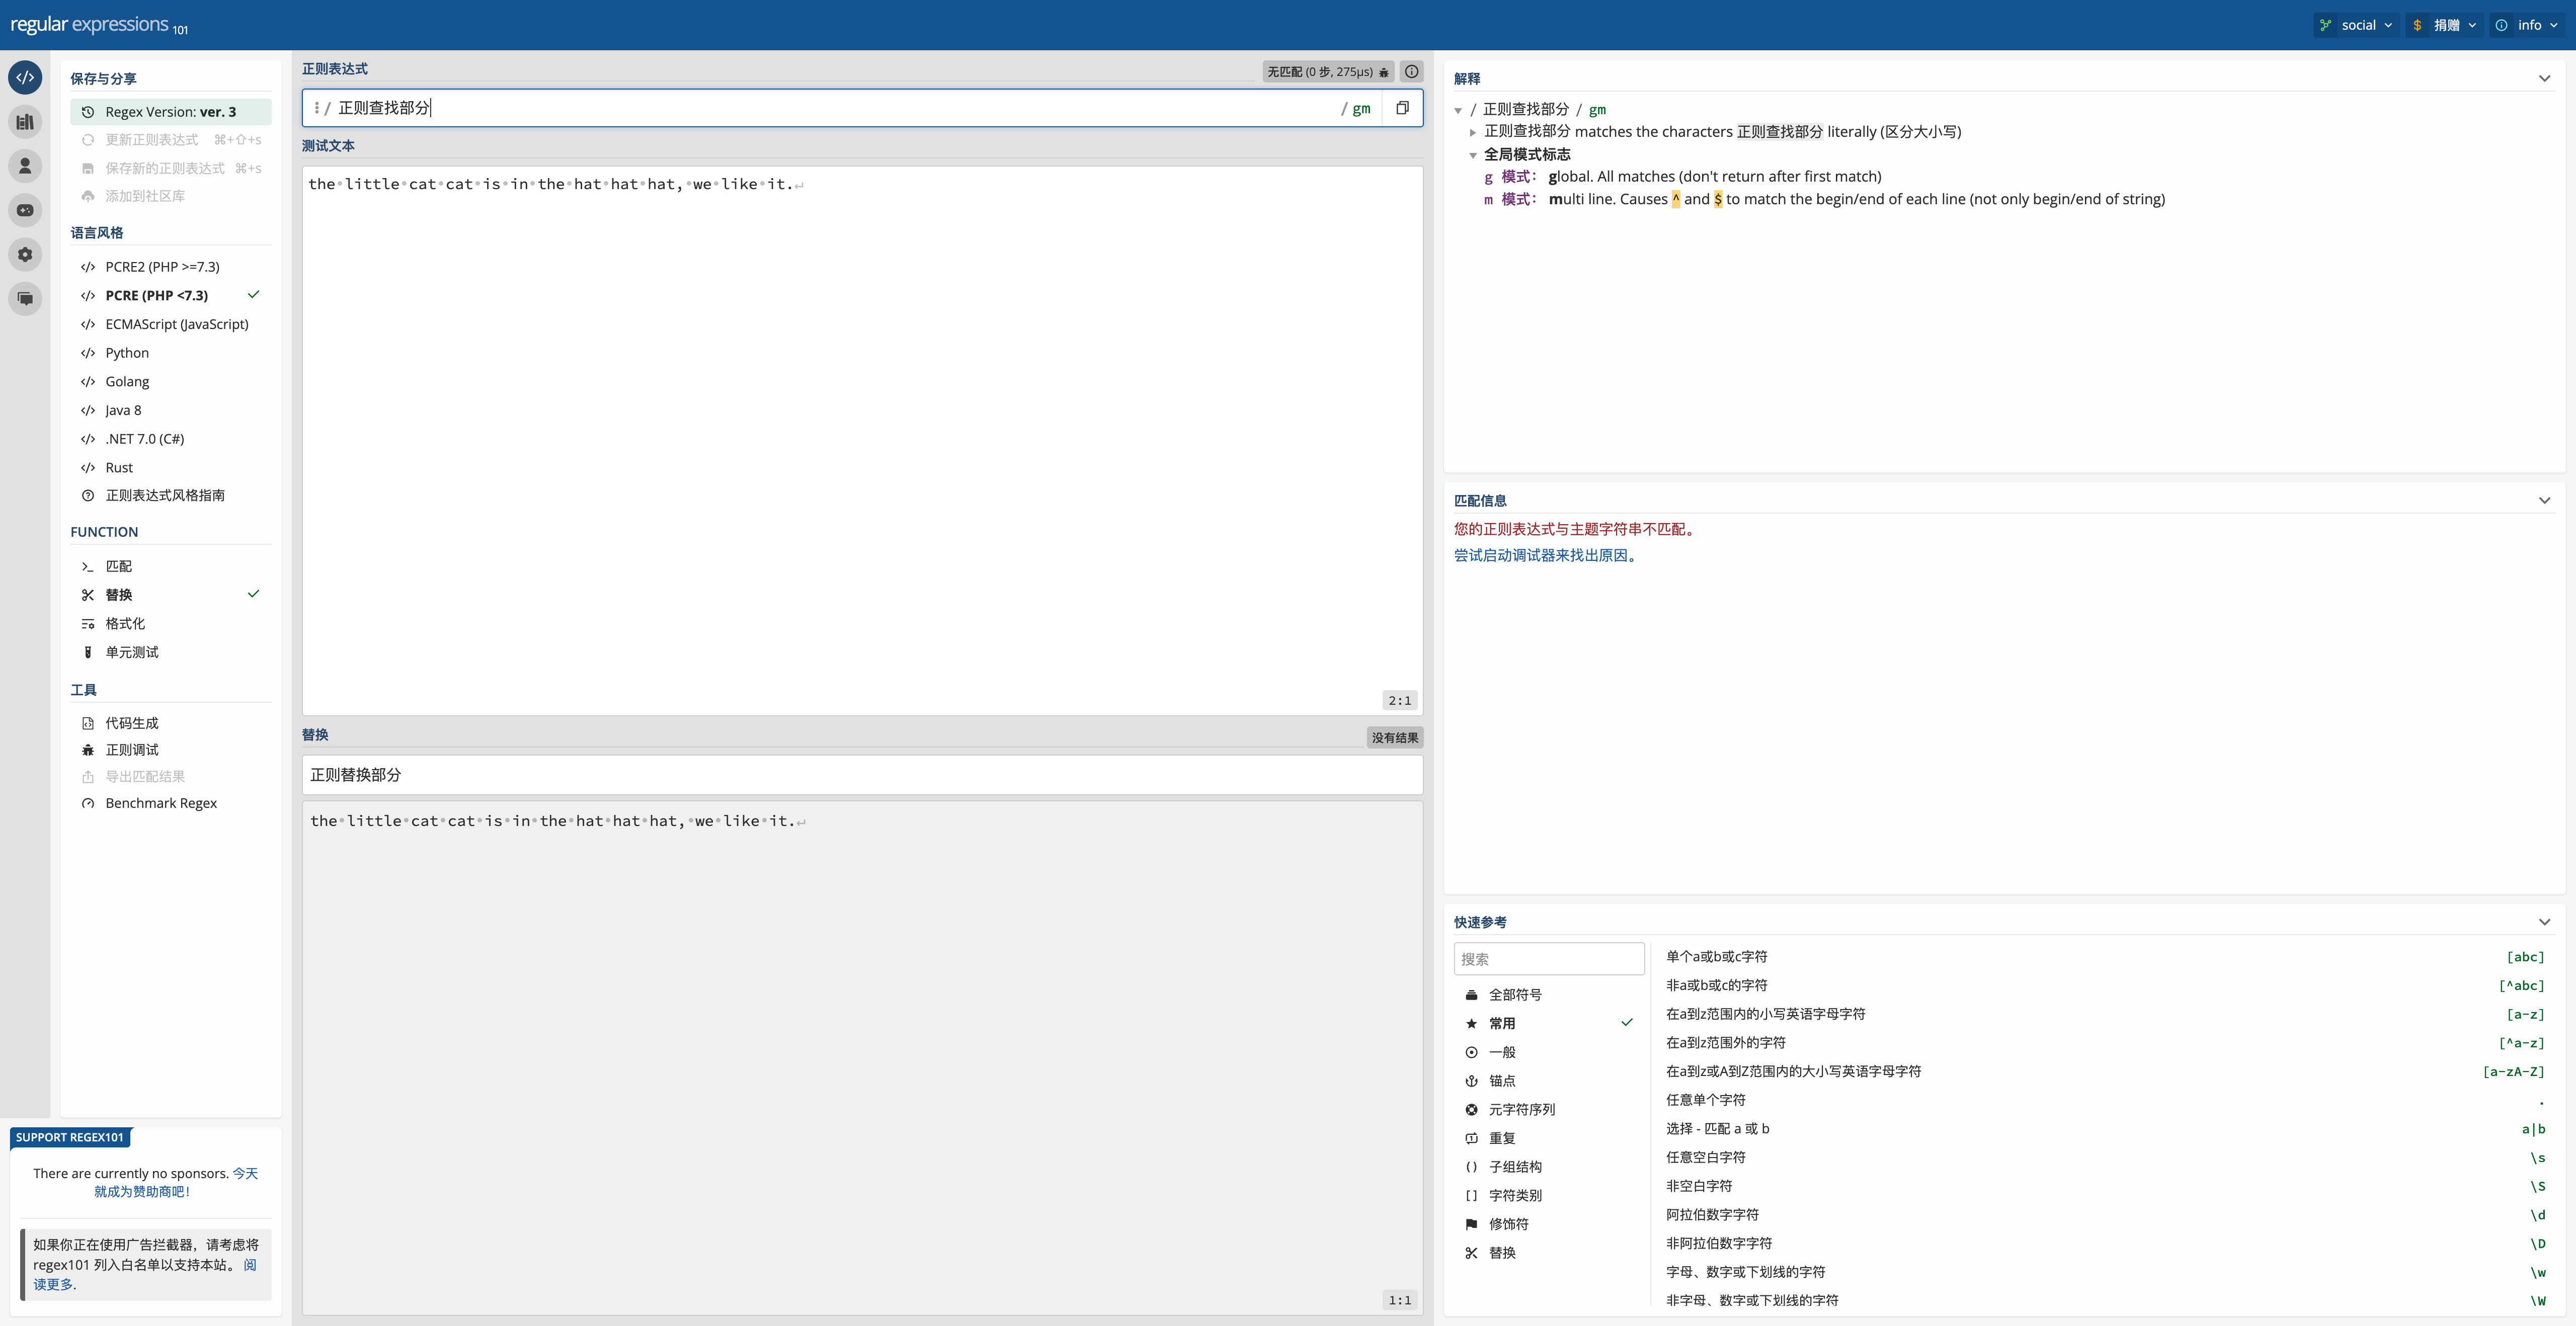
Task: Click the 没有结果 substitution result badge
Action: click(1394, 738)
